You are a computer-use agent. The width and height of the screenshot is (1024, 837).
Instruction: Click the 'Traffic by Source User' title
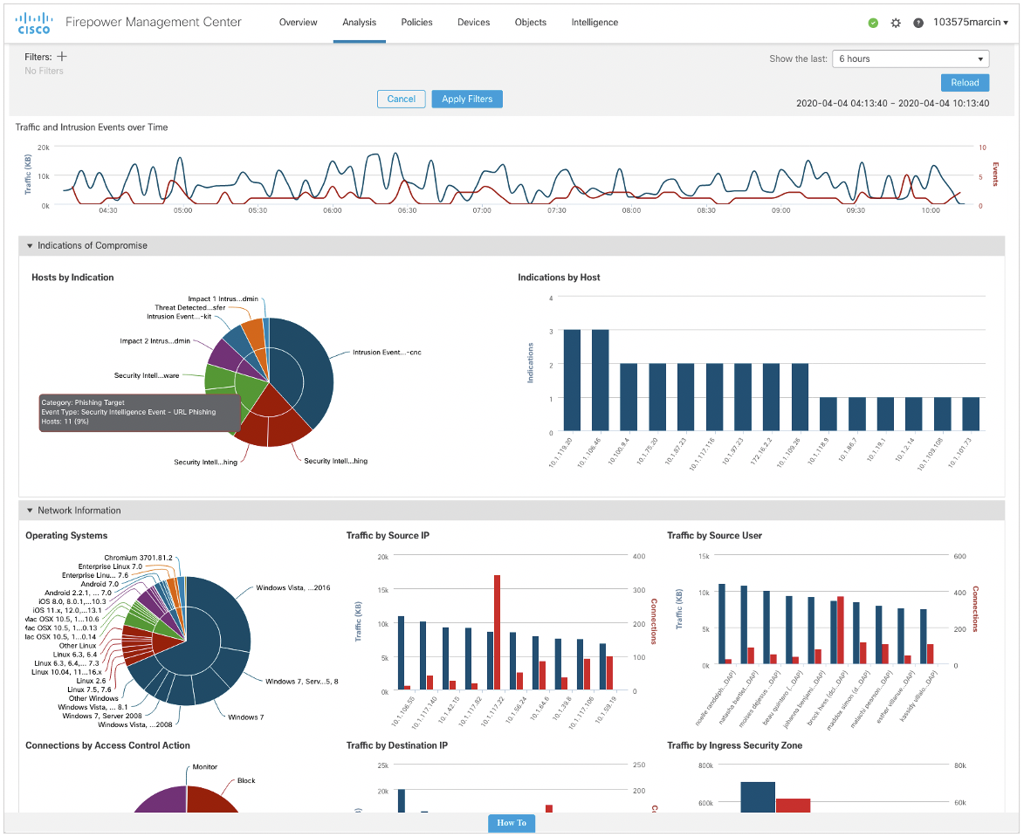click(x=714, y=535)
